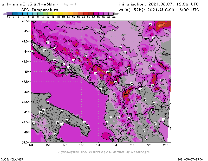This screenshot has width=208, height=161.
Task: Click the Hydrological and Meteorological service caption
Action: coord(104,152)
